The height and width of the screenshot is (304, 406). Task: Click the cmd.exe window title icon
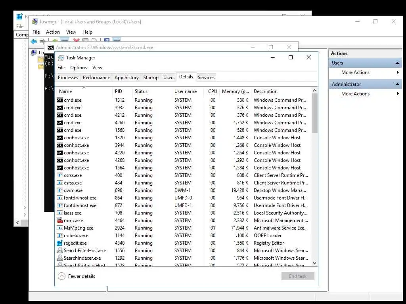[51, 47]
